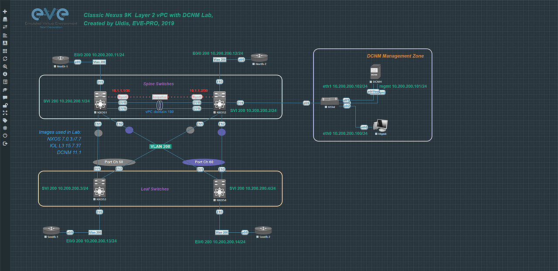Viewport: 558px width, 271px height.
Task: Open the Lab details icon
Action: coord(5,81)
